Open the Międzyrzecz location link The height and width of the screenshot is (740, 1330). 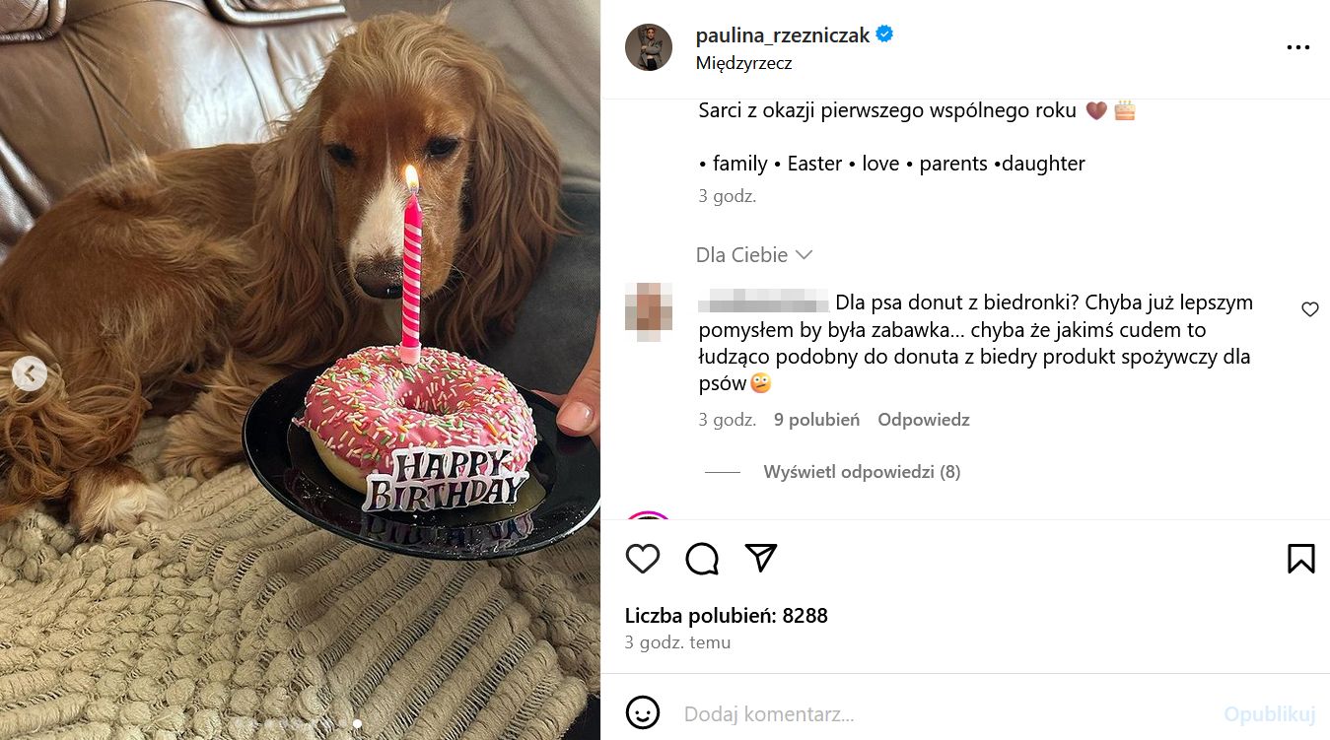(743, 63)
